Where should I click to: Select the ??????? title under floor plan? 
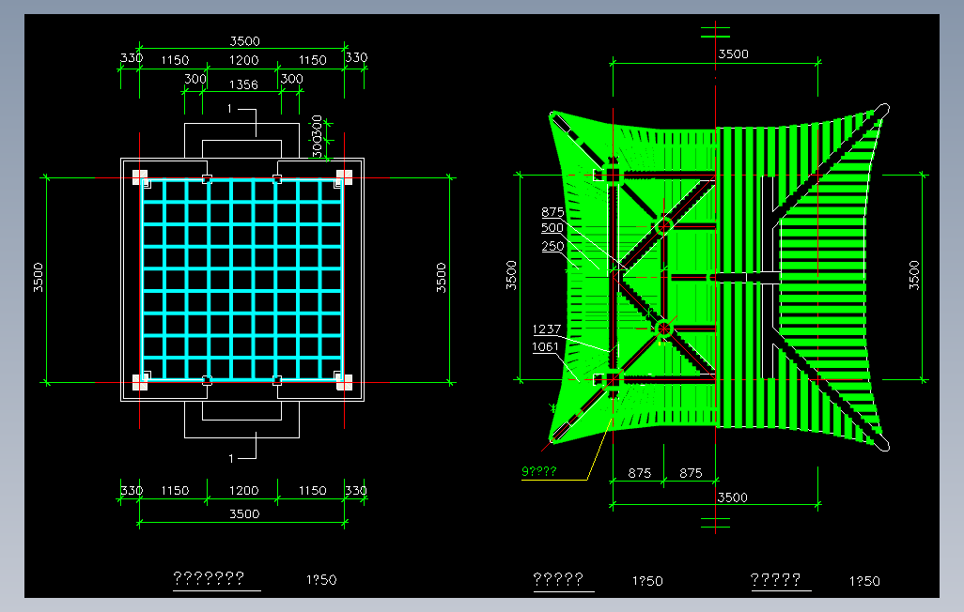click(209, 578)
